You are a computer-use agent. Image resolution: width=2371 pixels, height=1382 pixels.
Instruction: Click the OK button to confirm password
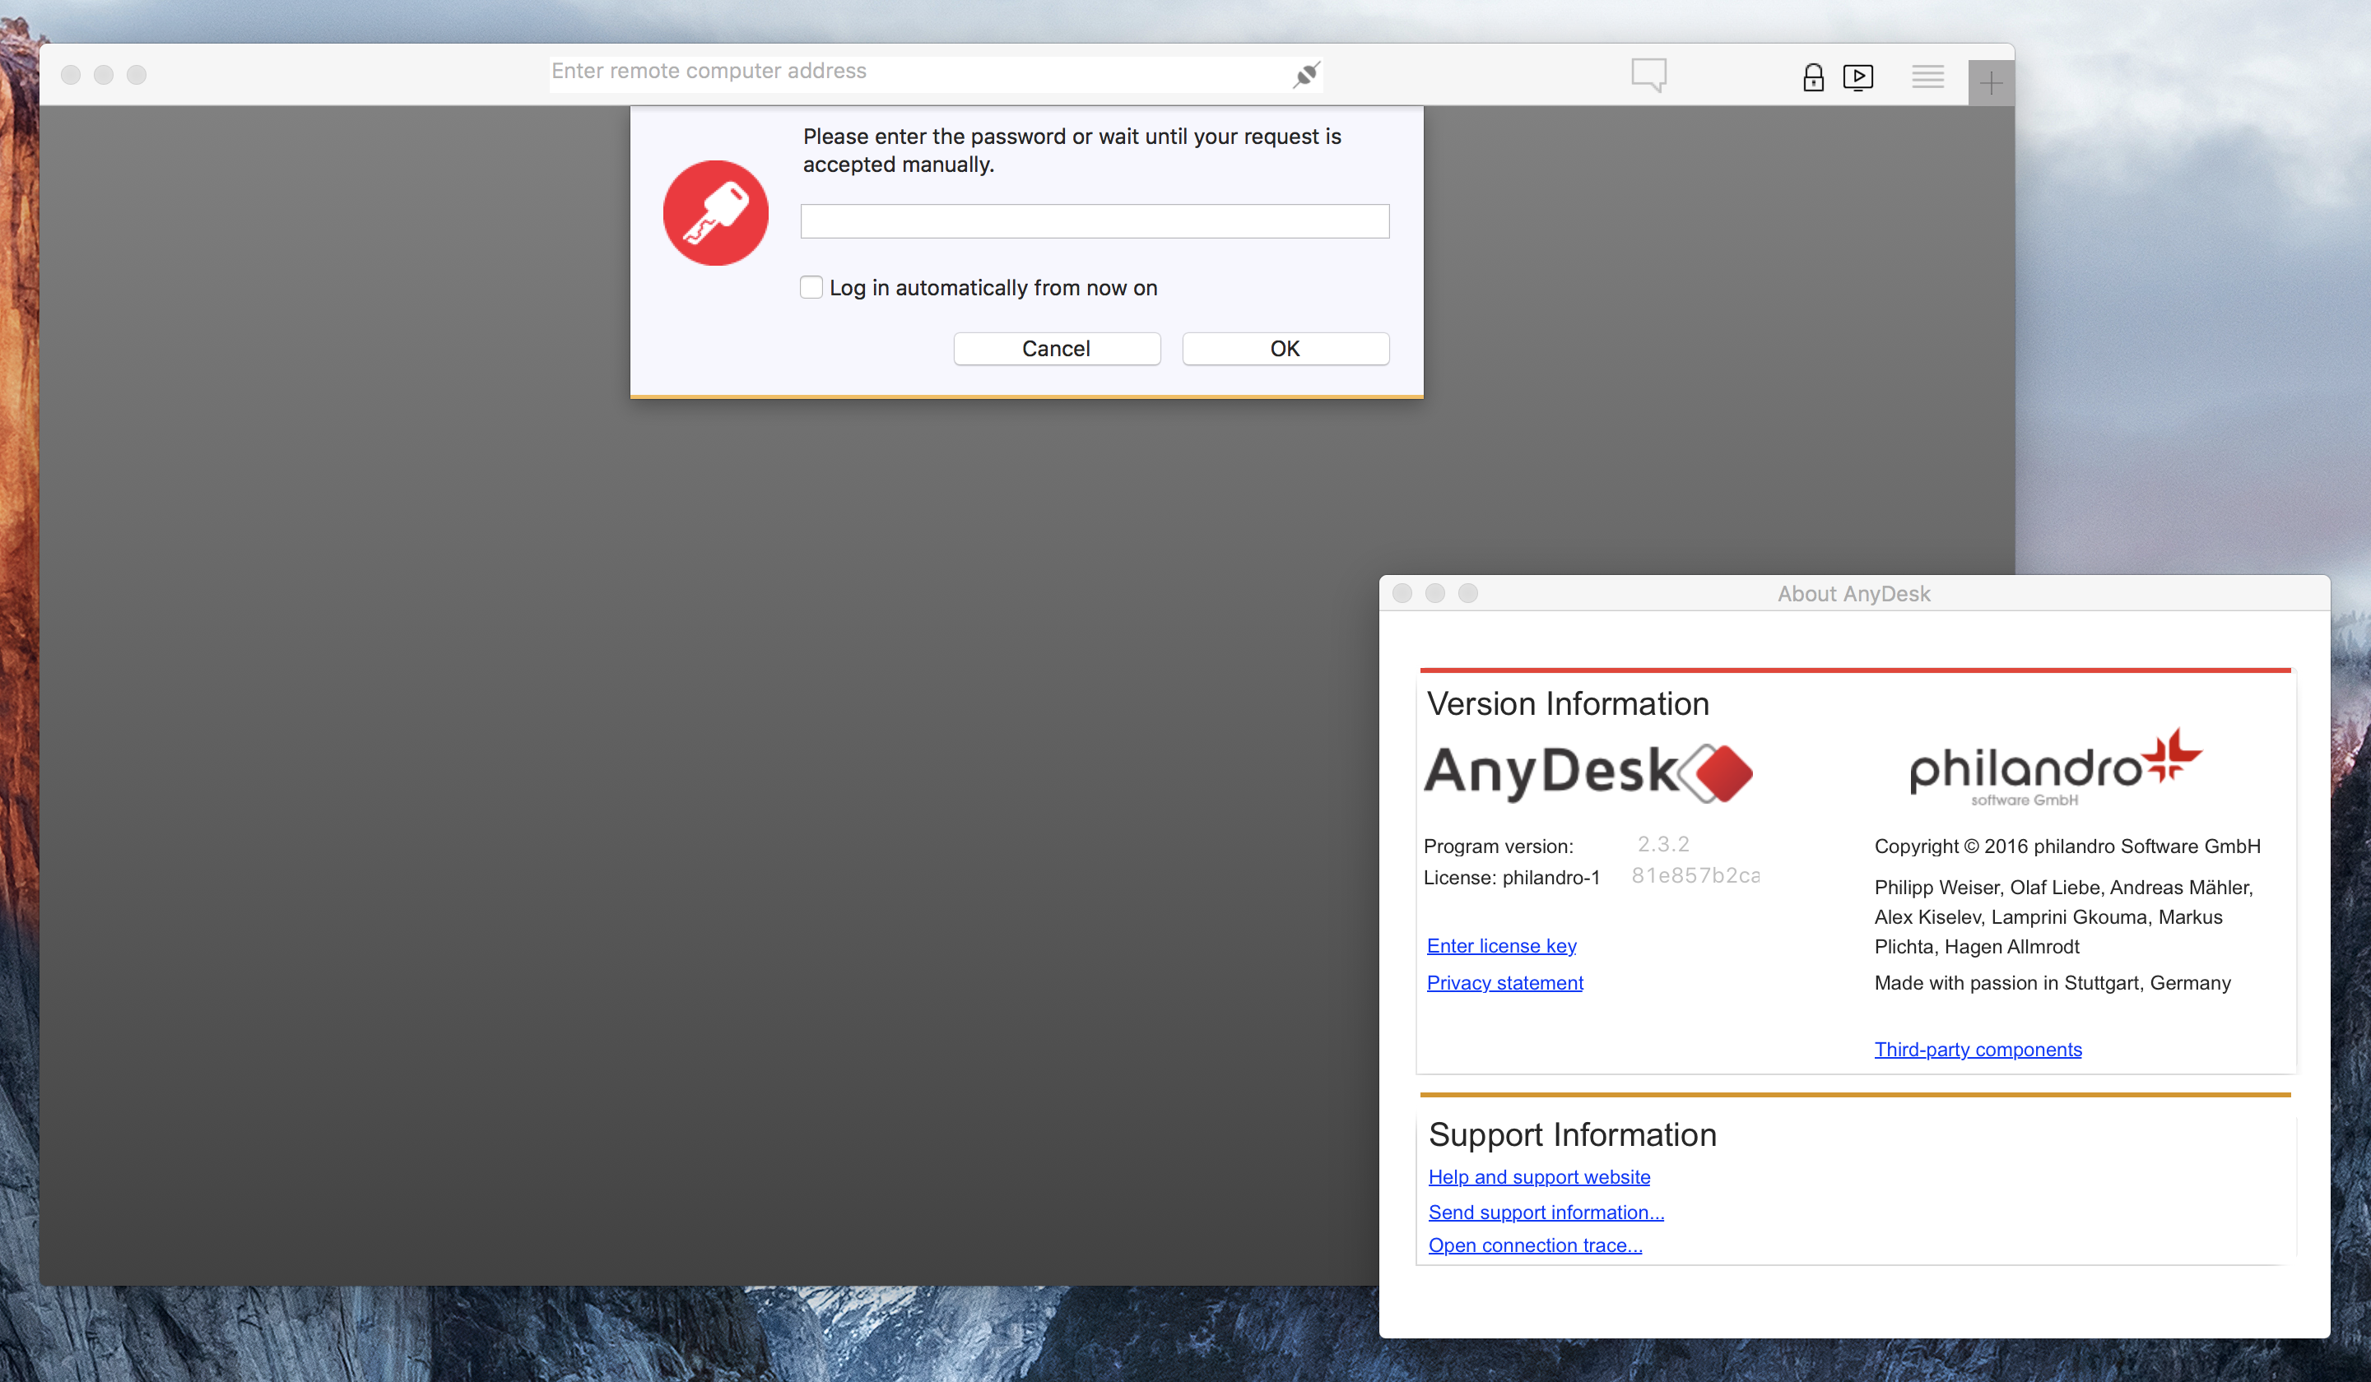[1285, 347]
